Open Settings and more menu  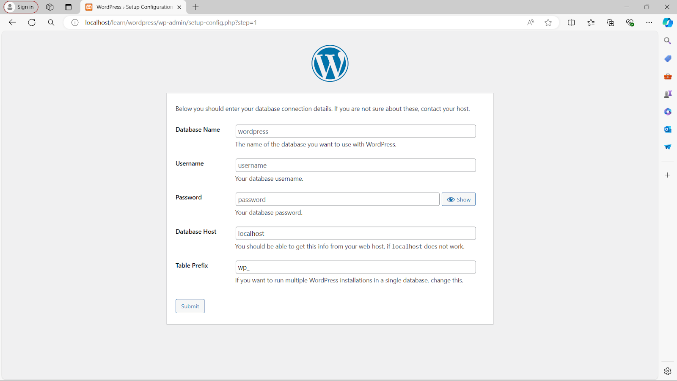point(649,22)
